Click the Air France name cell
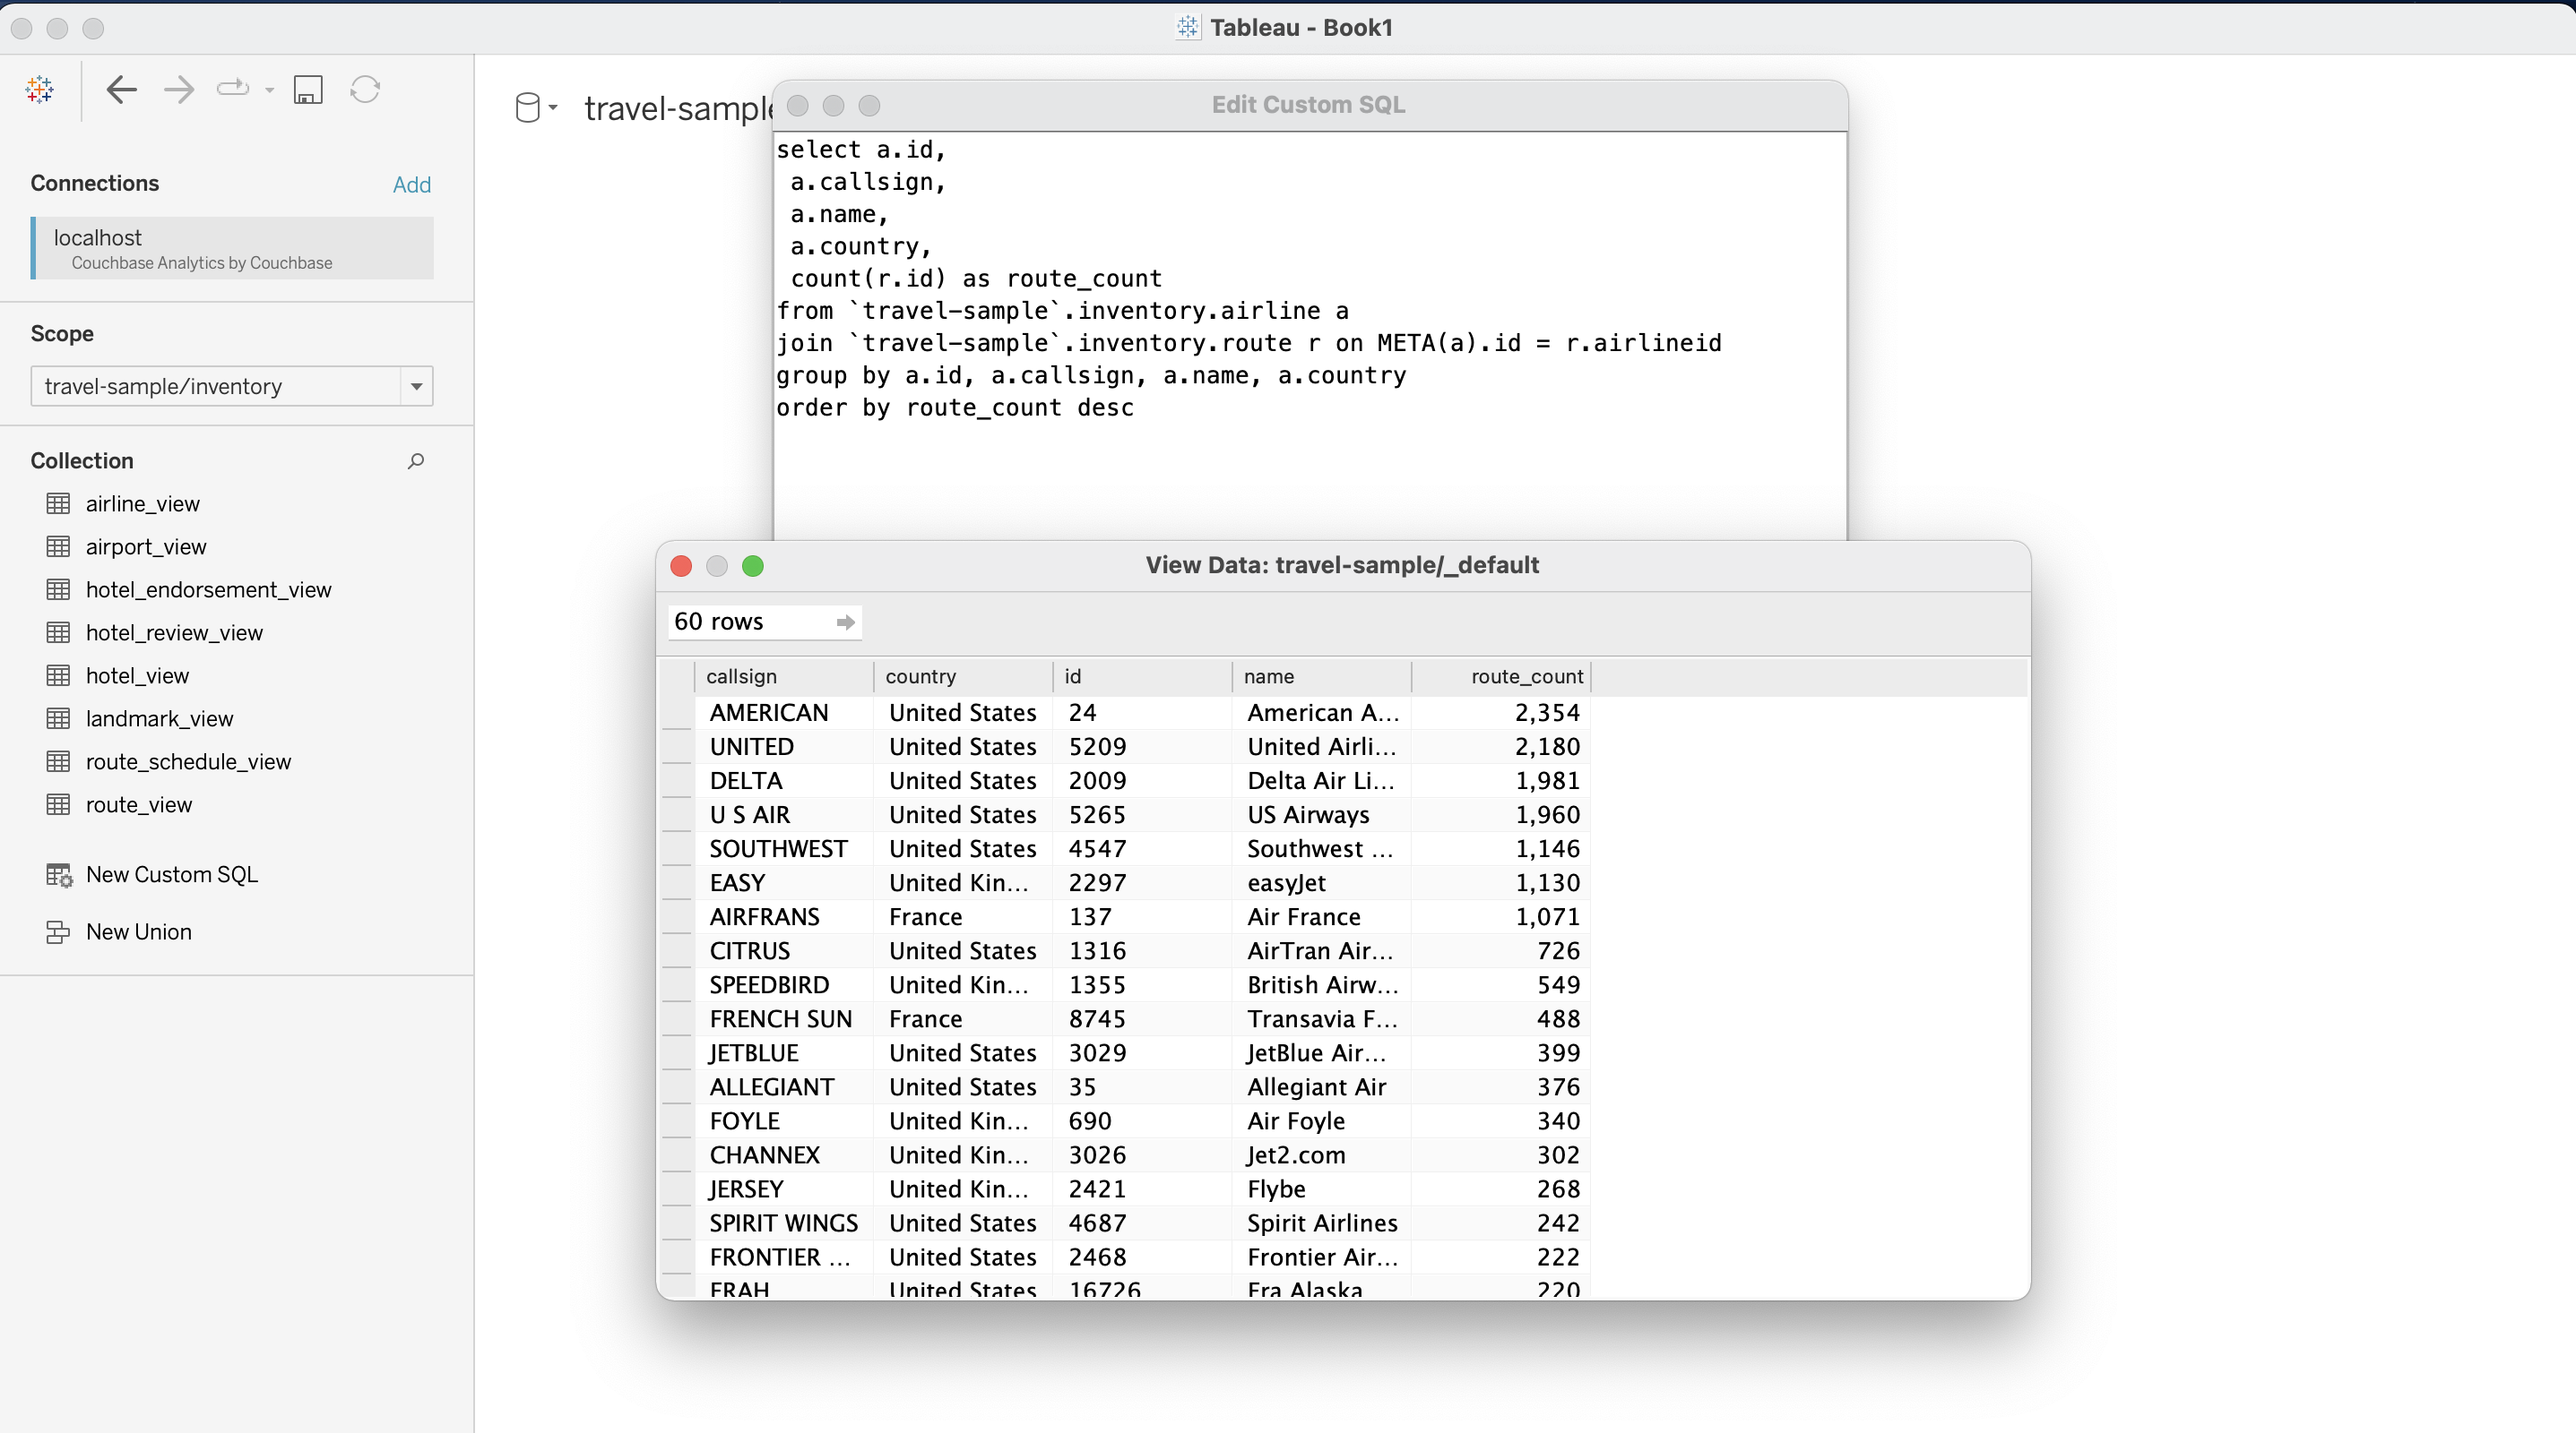The image size is (2576, 1433). 1321,916
